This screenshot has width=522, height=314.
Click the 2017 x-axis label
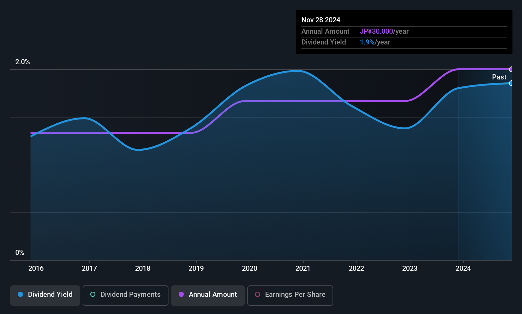pyautogui.click(x=89, y=268)
